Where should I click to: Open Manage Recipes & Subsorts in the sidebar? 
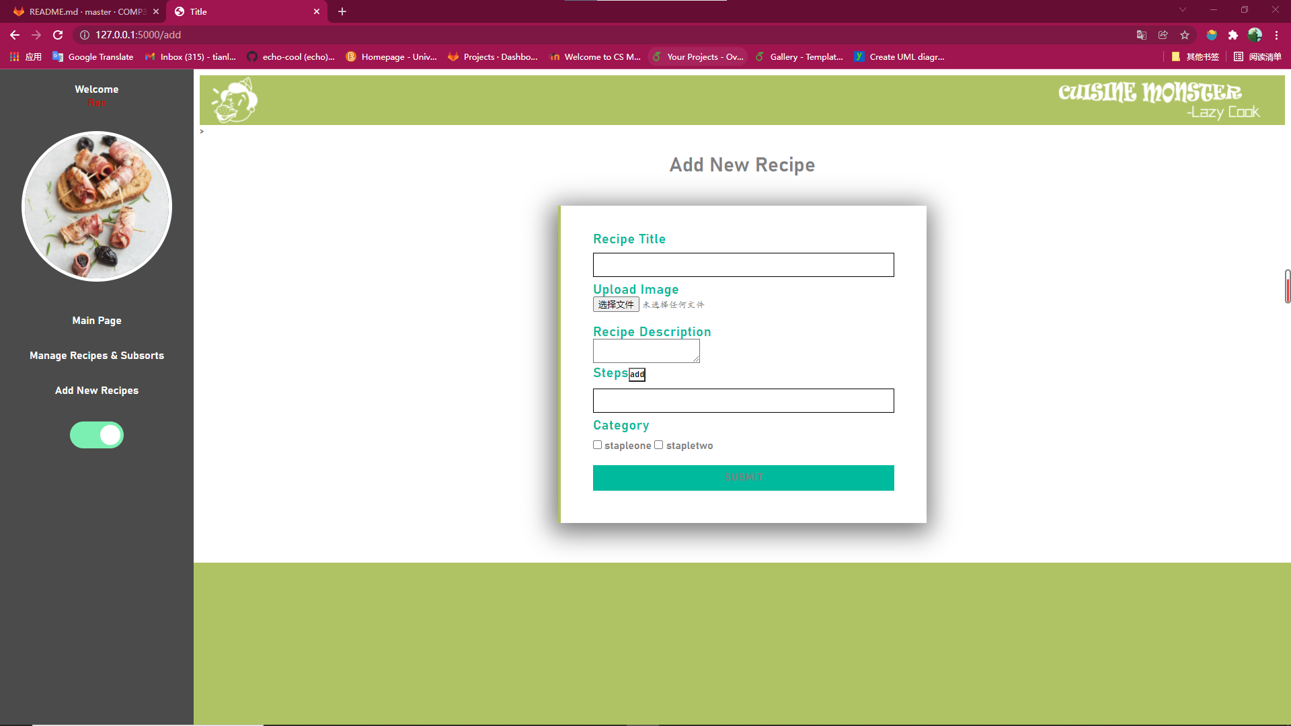tap(97, 356)
